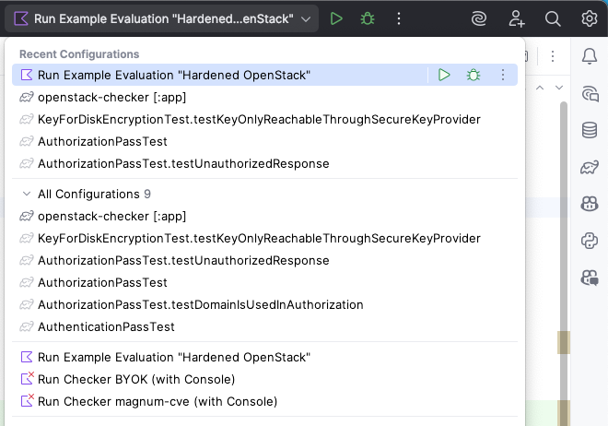
Task: Open More Actions menu in top toolbar
Action: coord(399,18)
